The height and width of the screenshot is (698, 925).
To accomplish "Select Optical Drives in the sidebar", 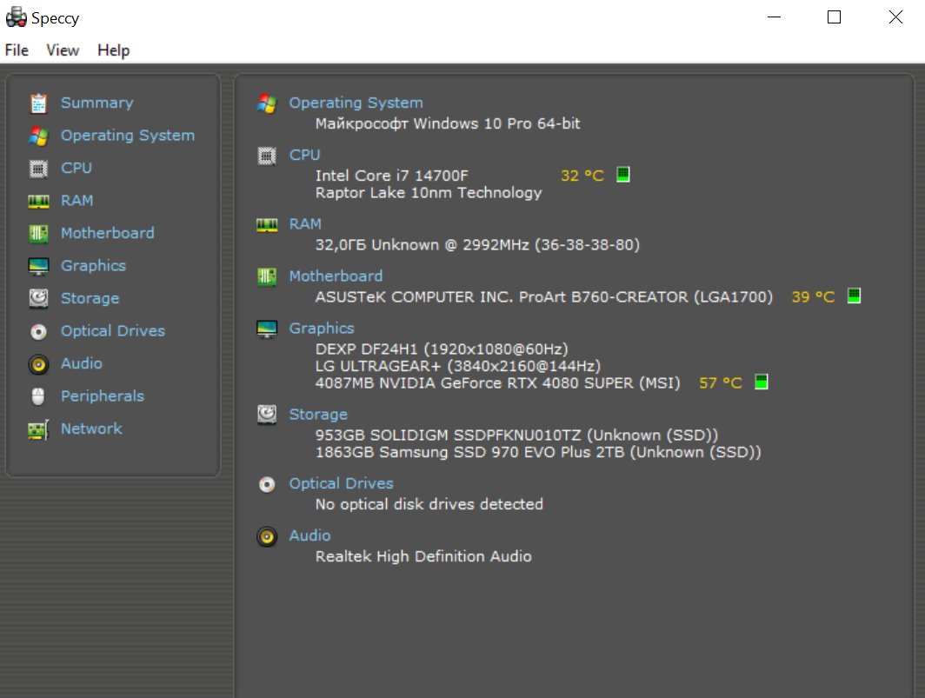I will coord(113,331).
